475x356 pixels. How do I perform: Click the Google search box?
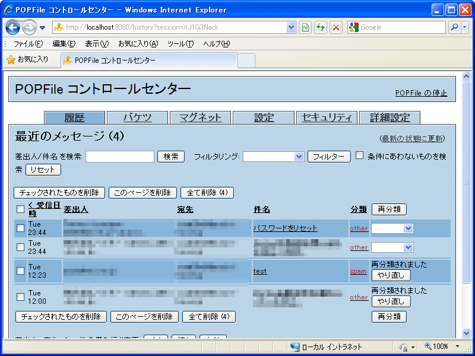(397, 27)
